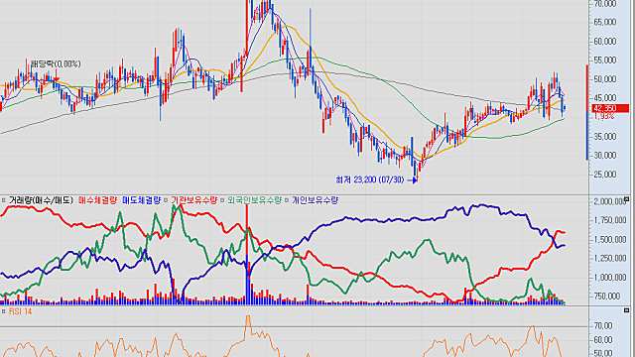Screen dimensions: 635x357
Task: Toggle square marker before 외국인보유수량
Action: [x=222, y=200]
